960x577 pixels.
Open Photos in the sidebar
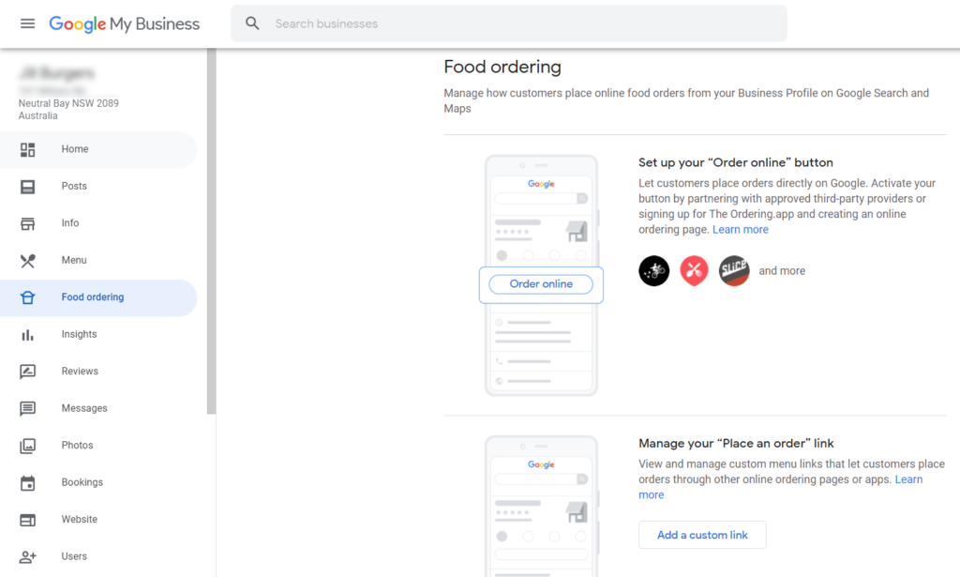(x=77, y=446)
